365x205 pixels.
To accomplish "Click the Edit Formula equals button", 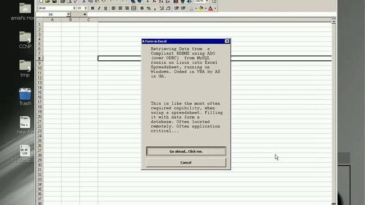I will point(85,14).
